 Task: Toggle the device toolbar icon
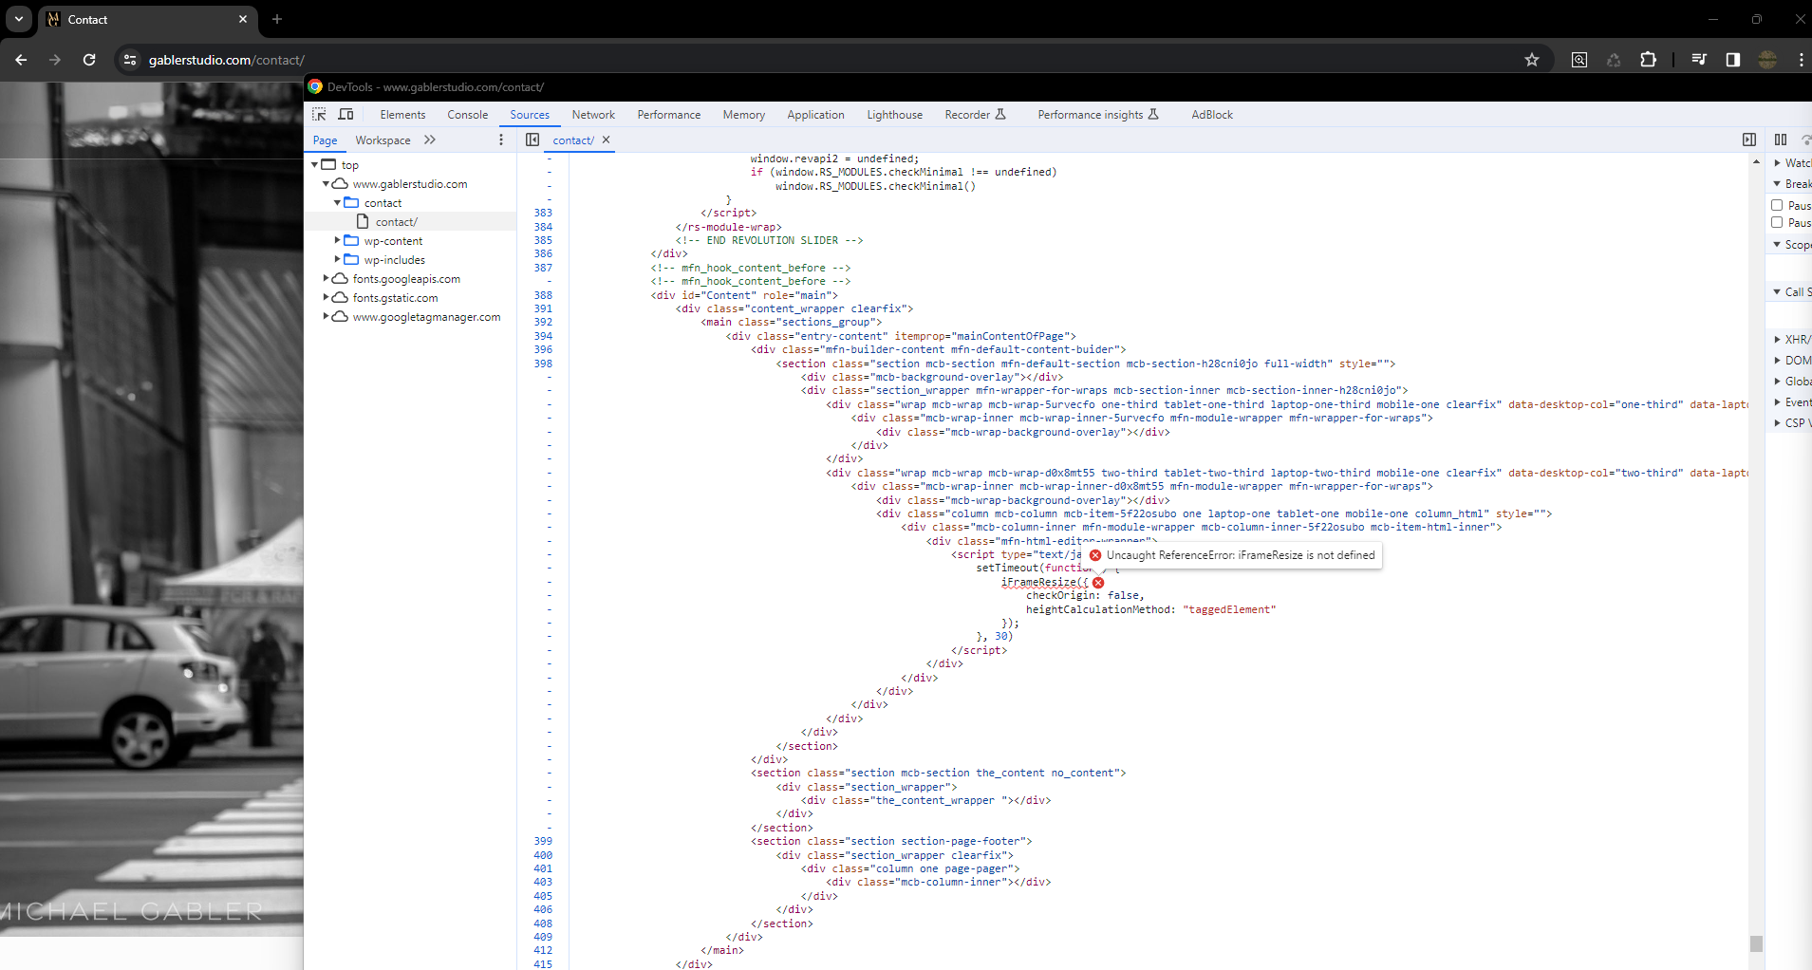[346, 114]
